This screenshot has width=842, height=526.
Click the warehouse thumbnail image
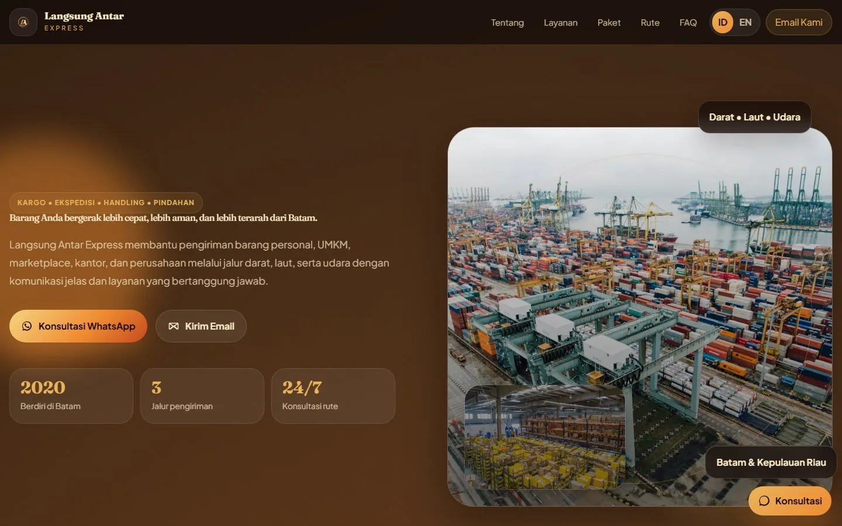point(545,437)
